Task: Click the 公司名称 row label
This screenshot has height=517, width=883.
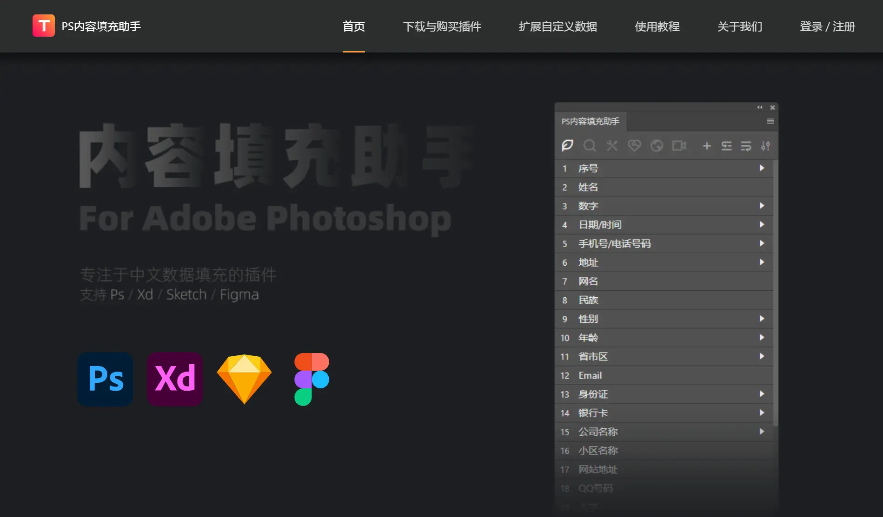Action: click(598, 432)
